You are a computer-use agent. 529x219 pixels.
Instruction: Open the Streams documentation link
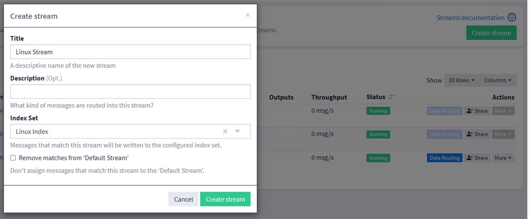pos(470,17)
